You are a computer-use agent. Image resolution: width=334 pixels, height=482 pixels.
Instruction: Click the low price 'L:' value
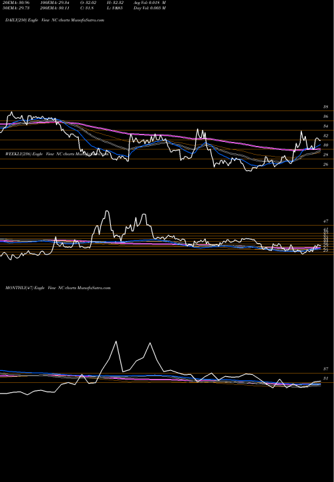pyautogui.click(x=115, y=8)
